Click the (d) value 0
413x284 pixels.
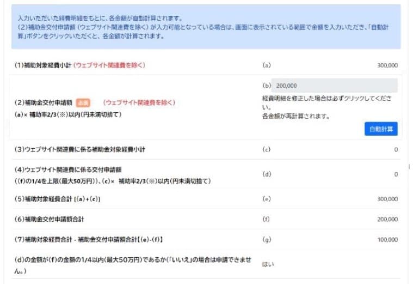pyautogui.click(x=396, y=174)
